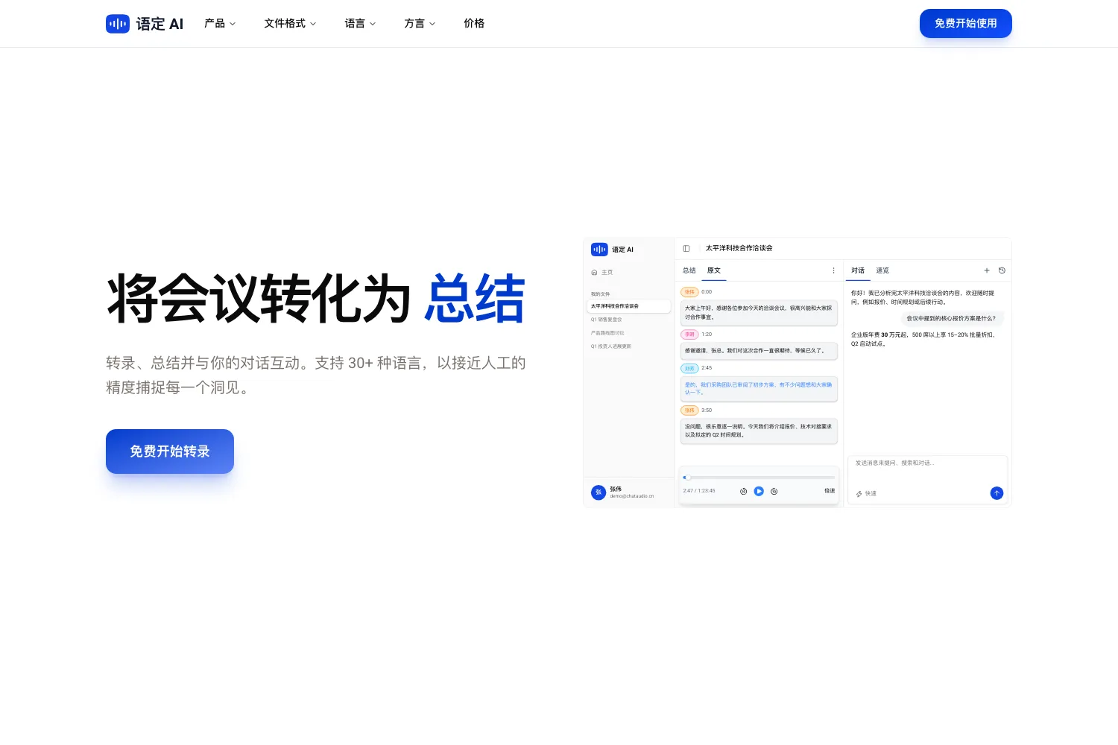
Task: Open the Q1 投资人进展更新 file
Action: coord(611,346)
